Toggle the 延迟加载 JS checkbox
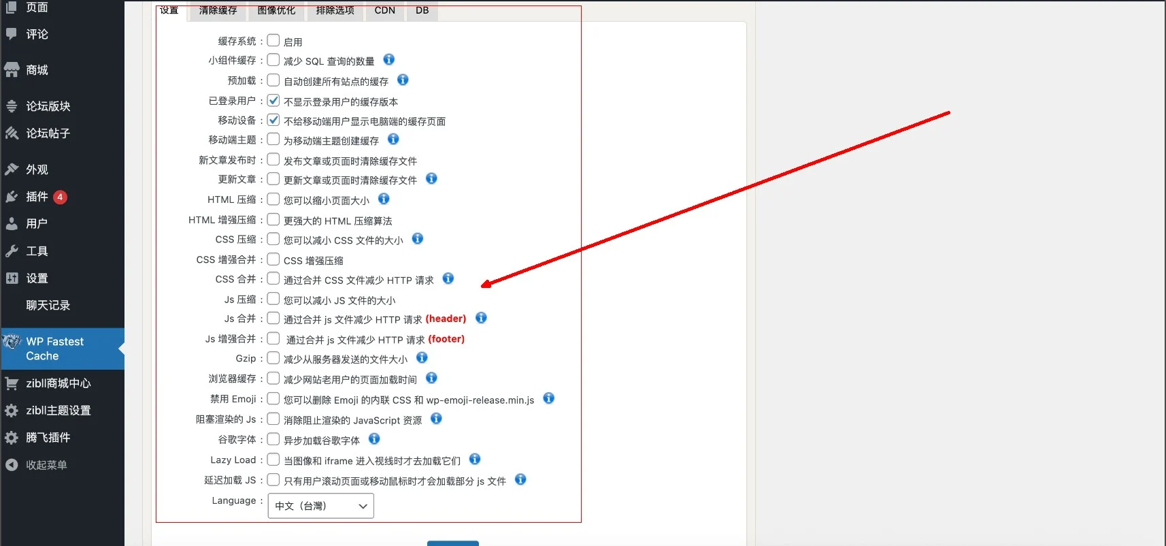 click(x=273, y=479)
